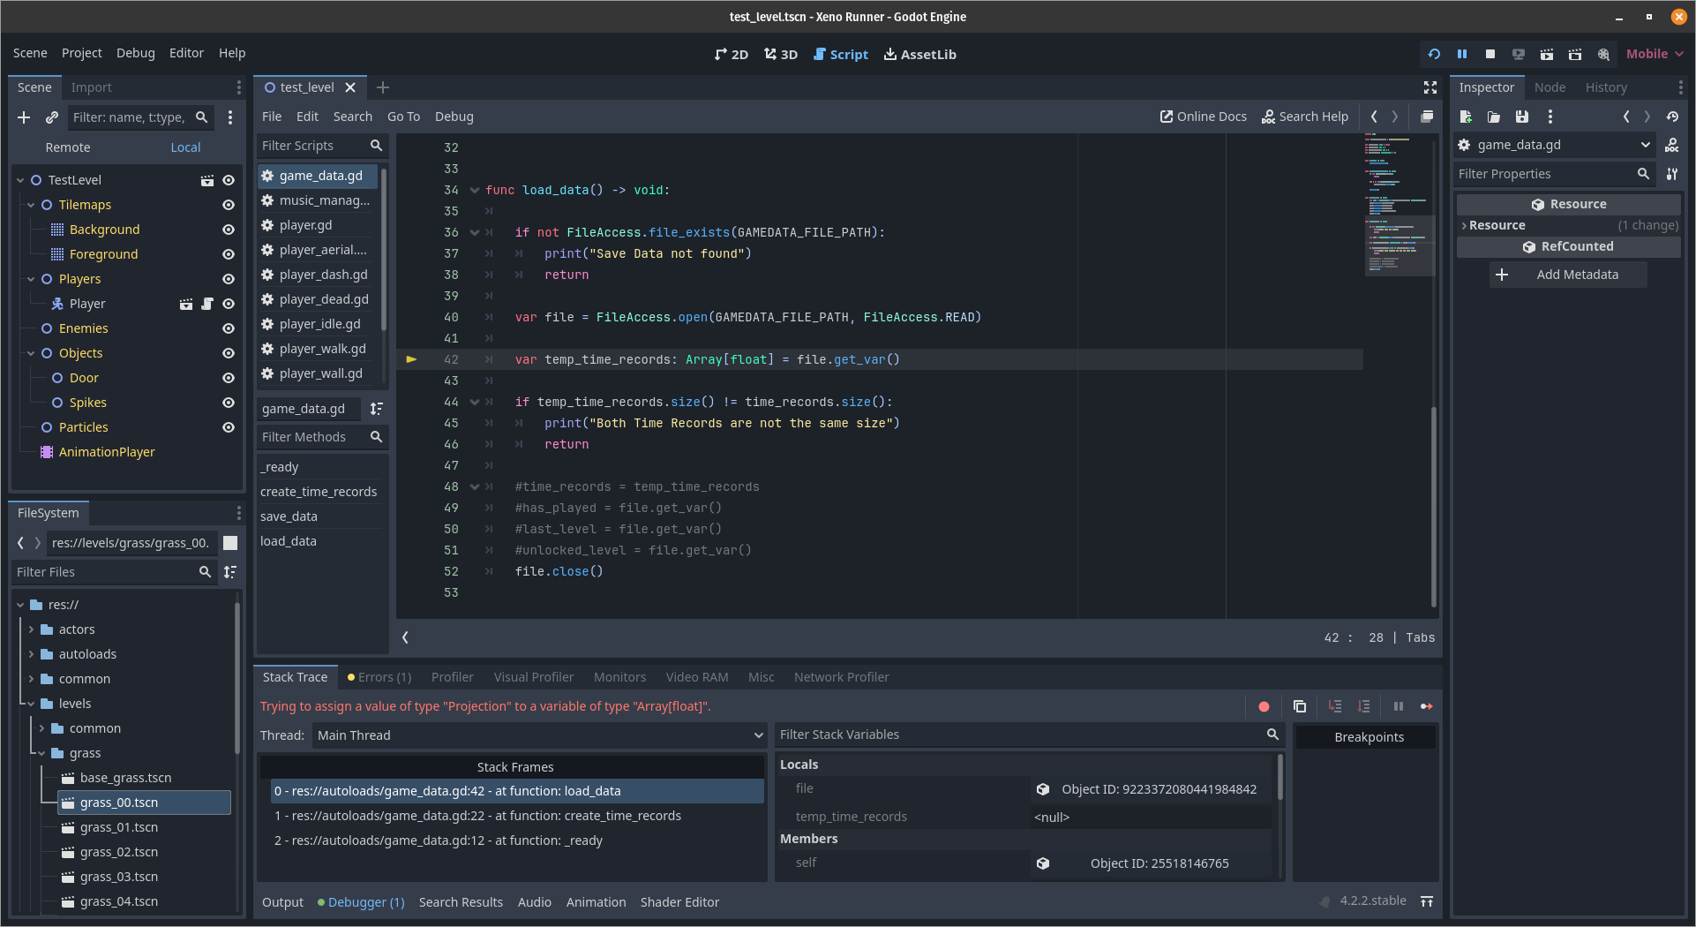The image size is (1696, 927).
Task: Expand the actors folder in FileSystem
Action: [32, 629]
